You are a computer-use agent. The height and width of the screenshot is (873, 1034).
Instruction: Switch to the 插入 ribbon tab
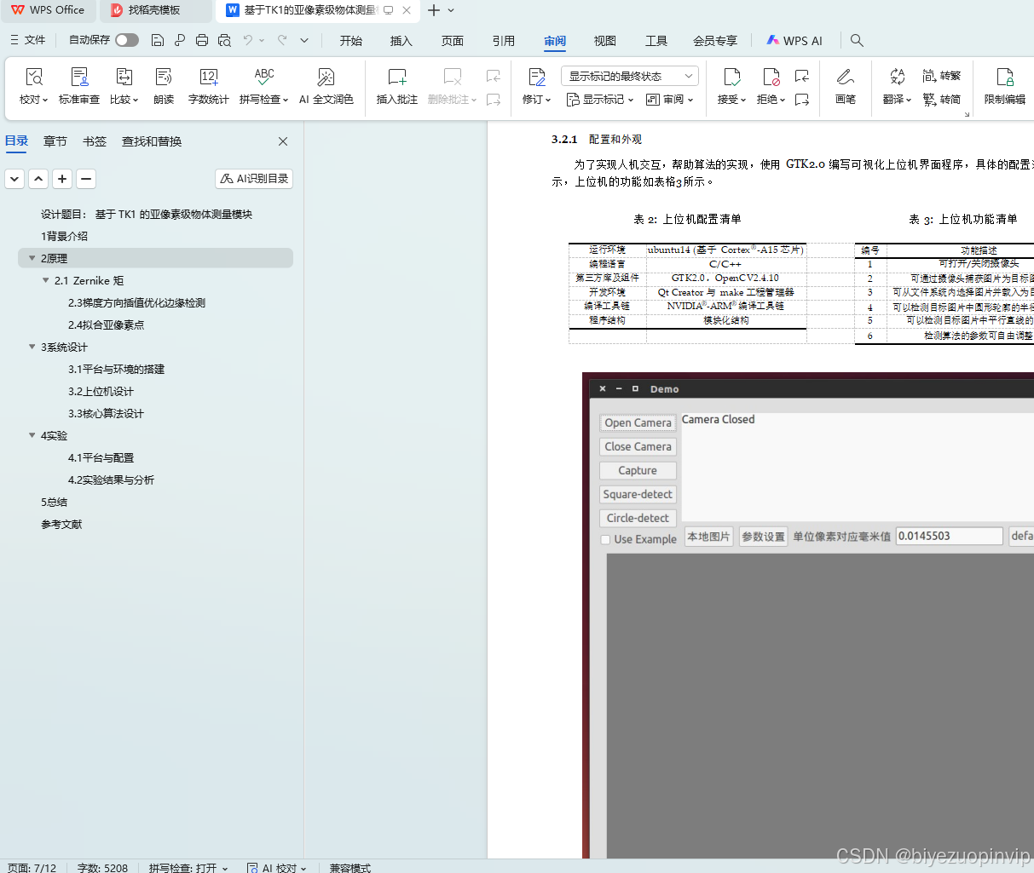[401, 40]
